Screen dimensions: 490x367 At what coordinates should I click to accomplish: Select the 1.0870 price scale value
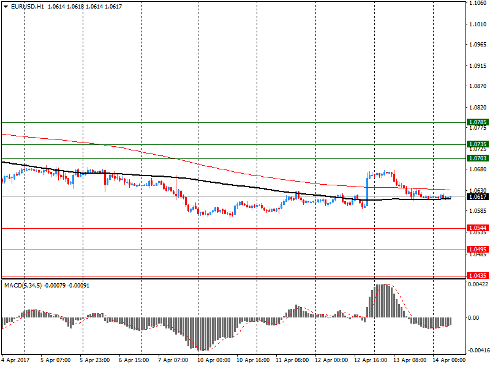click(x=478, y=86)
